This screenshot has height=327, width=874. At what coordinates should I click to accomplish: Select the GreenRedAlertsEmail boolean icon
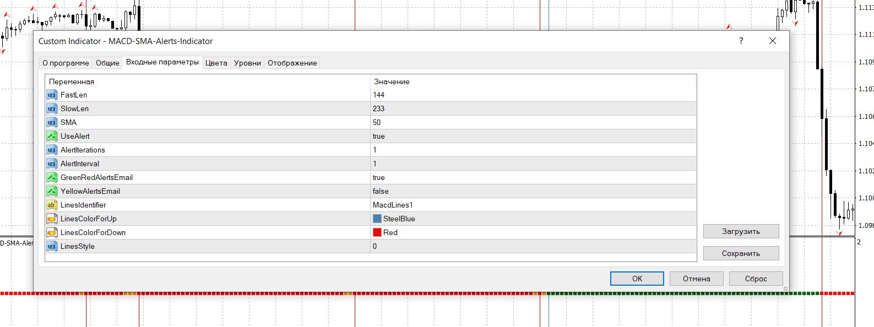click(52, 177)
